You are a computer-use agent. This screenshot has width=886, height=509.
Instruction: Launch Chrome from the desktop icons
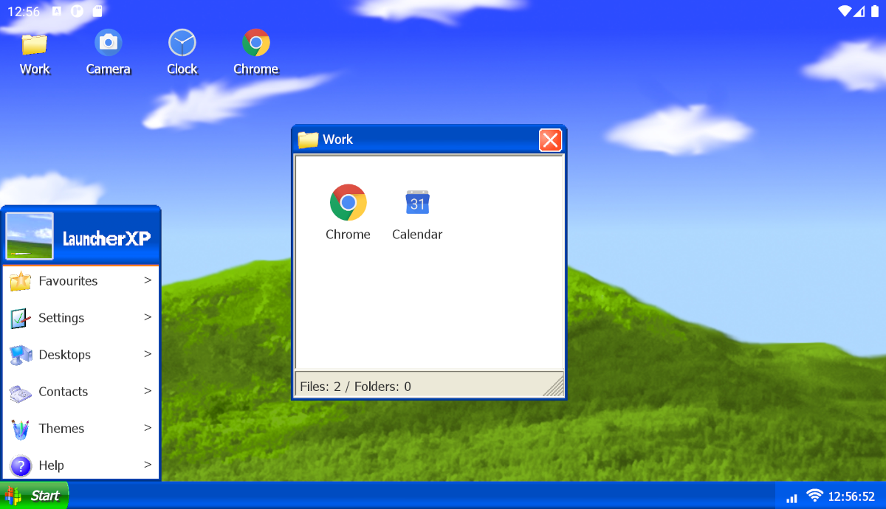tap(256, 52)
